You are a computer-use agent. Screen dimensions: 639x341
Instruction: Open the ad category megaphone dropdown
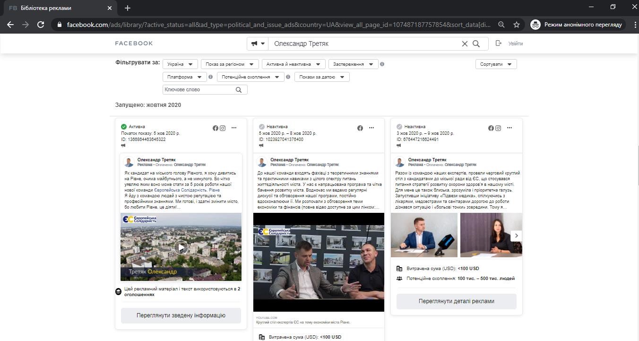click(x=258, y=44)
